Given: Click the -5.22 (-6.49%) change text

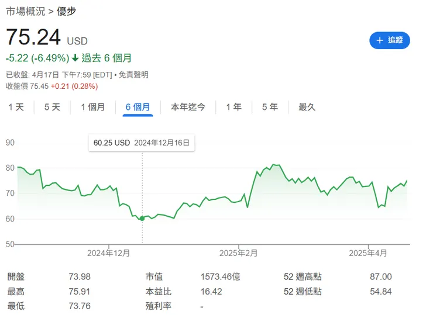Looking at the screenshot, I should coord(37,58).
